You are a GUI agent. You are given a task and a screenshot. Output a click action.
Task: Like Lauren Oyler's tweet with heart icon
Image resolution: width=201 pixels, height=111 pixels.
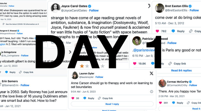(73, 98)
